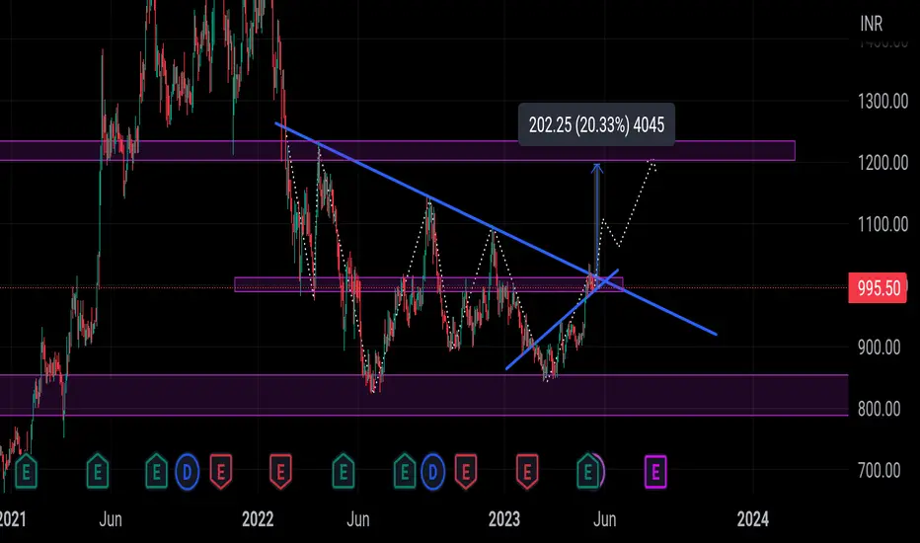Click green E marker left of 2022 dividend marker
Image resolution: width=920 pixels, height=543 pixels.
pos(405,471)
